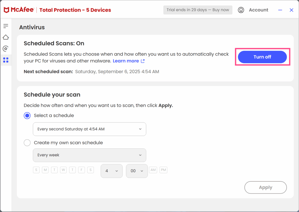Click 'Trial ends in 29 days — Buy now'
This screenshot has width=299, height=212.
[198, 10]
